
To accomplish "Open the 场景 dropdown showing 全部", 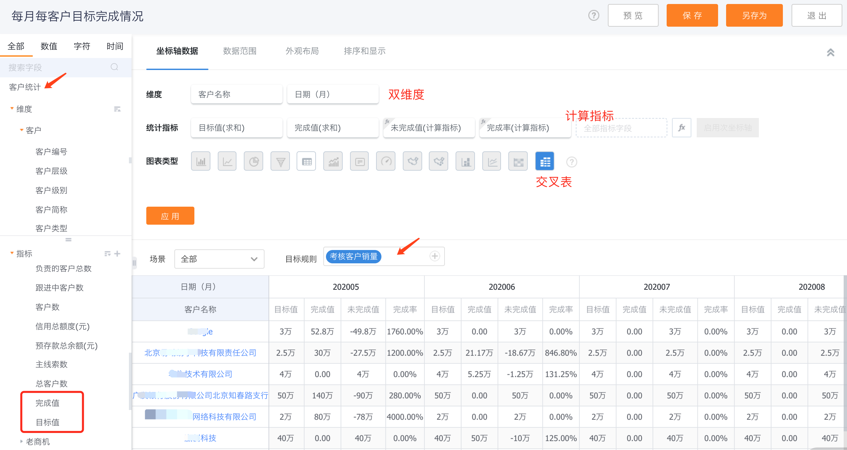I will (x=219, y=259).
